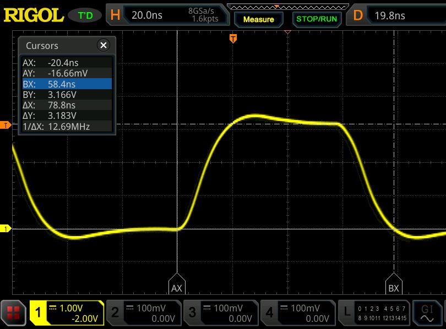Close the Cursors panel
Screen dimensions: 446x329
104,45
